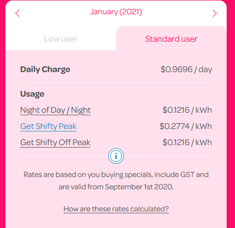Switch to the Low user tab
Viewport: 235px width, 228px height.
click(x=61, y=39)
